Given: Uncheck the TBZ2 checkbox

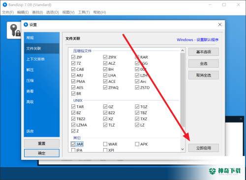Looking at the screenshot, I should click(73, 119).
